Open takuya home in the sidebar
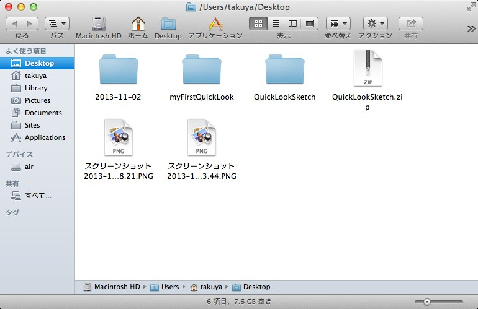 click(x=37, y=76)
